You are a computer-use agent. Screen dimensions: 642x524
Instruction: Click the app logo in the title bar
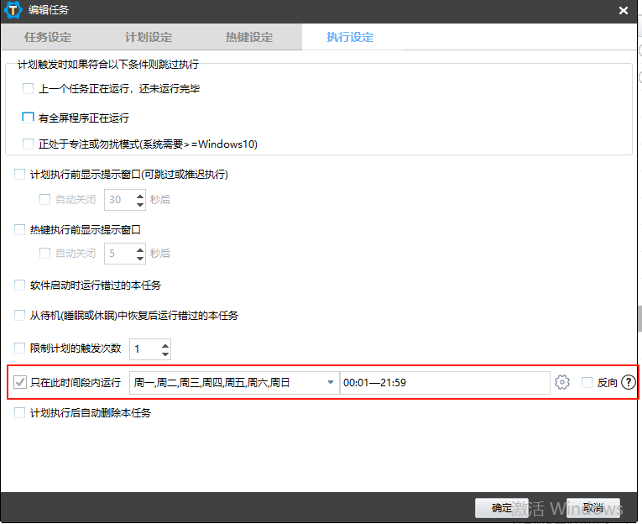[x=14, y=10]
